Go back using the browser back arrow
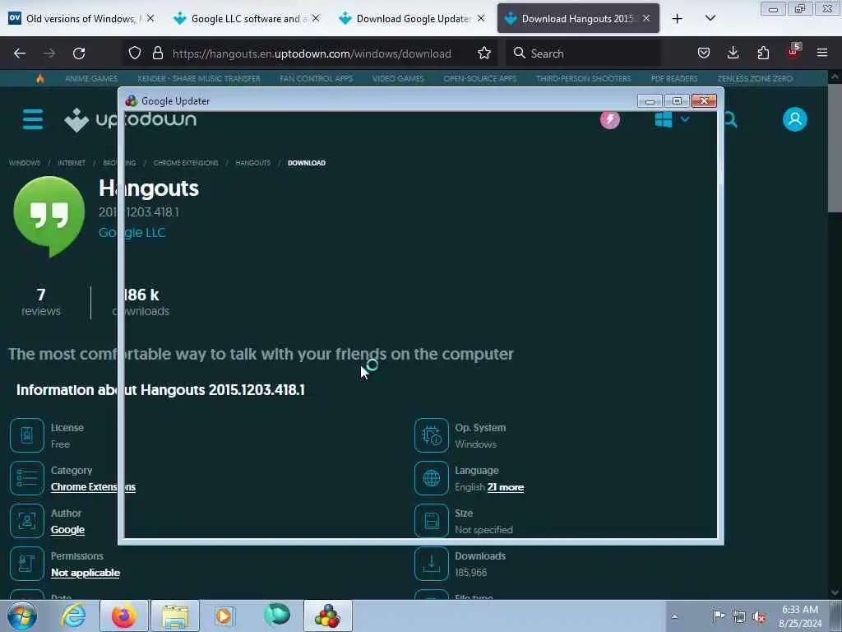The width and height of the screenshot is (842, 632). 20,53
